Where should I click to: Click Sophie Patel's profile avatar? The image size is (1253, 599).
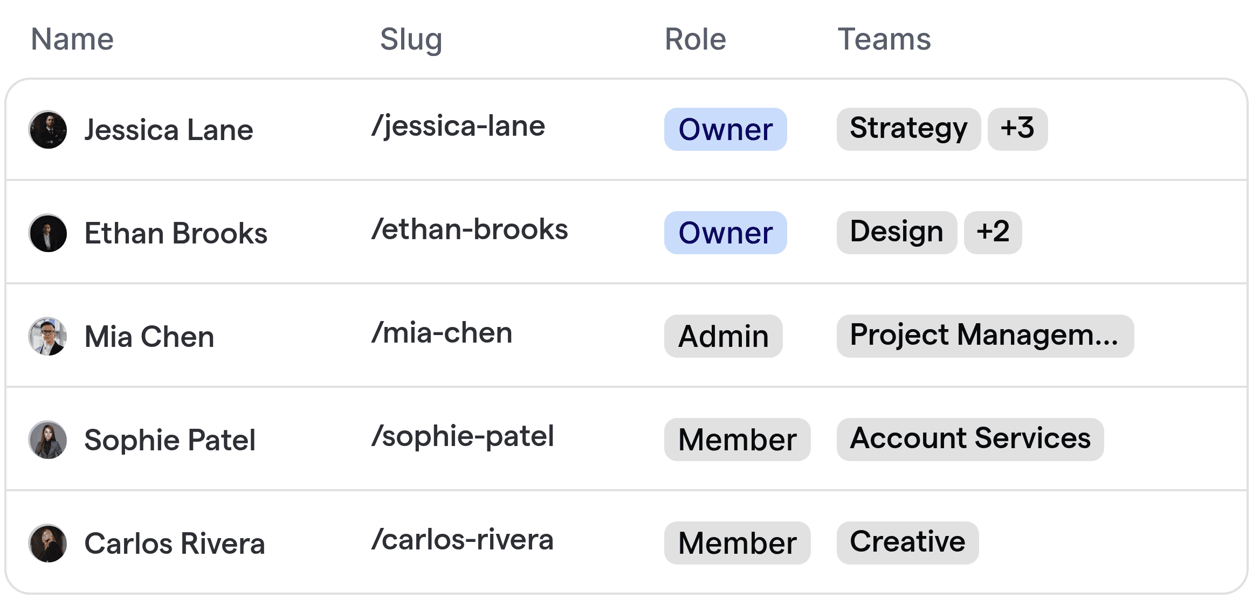tap(47, 440)
